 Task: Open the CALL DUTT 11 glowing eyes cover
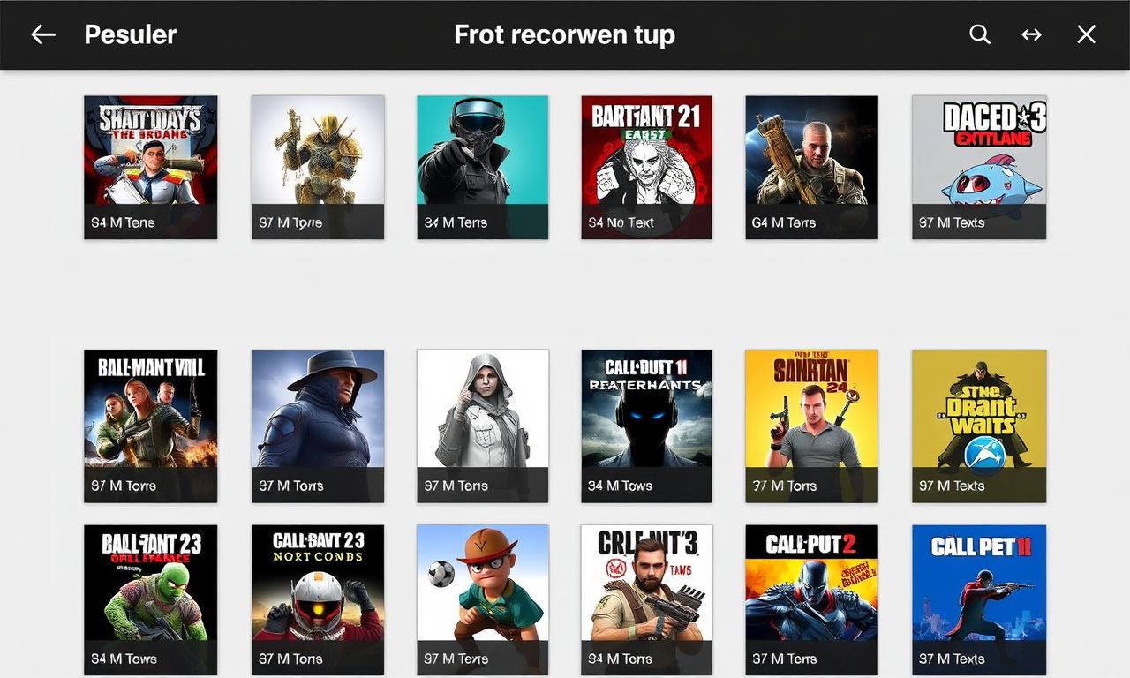coord(646,426)
